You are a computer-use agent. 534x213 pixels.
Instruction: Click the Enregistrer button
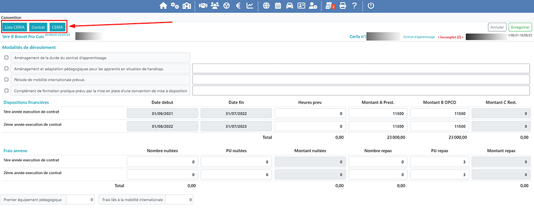click(x=520, y=27)
